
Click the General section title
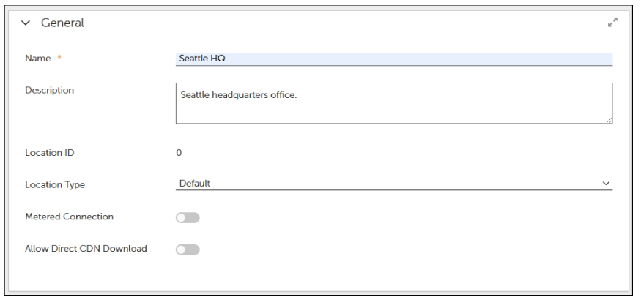coord(62,23)
